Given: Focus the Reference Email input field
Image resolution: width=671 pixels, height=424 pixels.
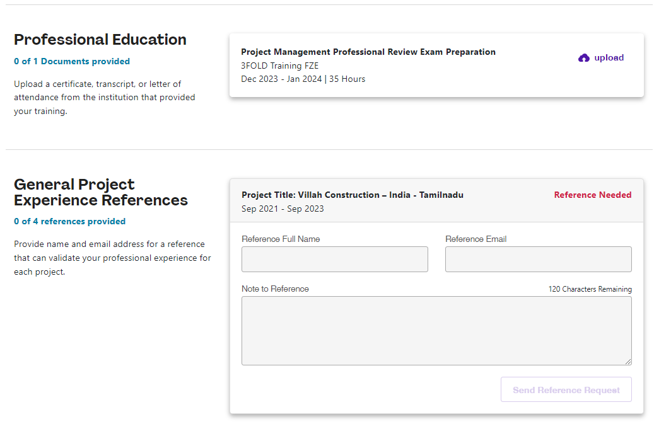Looking at the screenshot, I should tap(538, 259).
